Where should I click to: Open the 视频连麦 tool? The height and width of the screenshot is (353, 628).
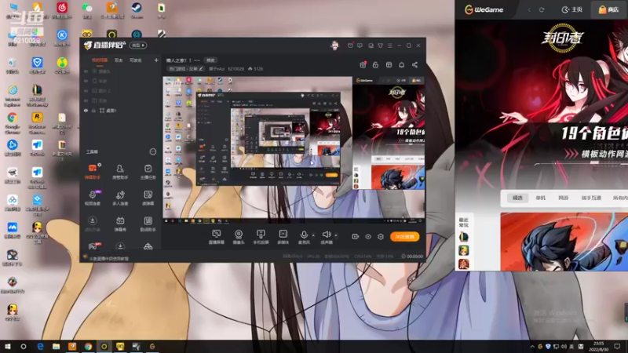tap(93, 198)
